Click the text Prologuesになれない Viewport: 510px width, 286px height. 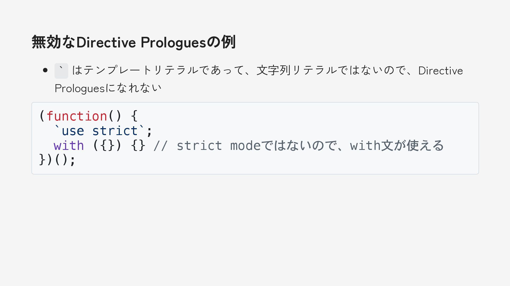tap(108, 88)
